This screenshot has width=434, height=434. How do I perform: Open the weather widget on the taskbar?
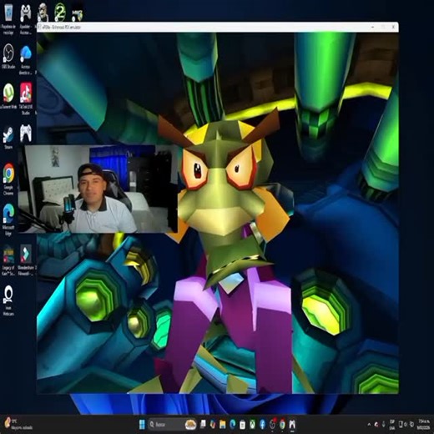18,424
